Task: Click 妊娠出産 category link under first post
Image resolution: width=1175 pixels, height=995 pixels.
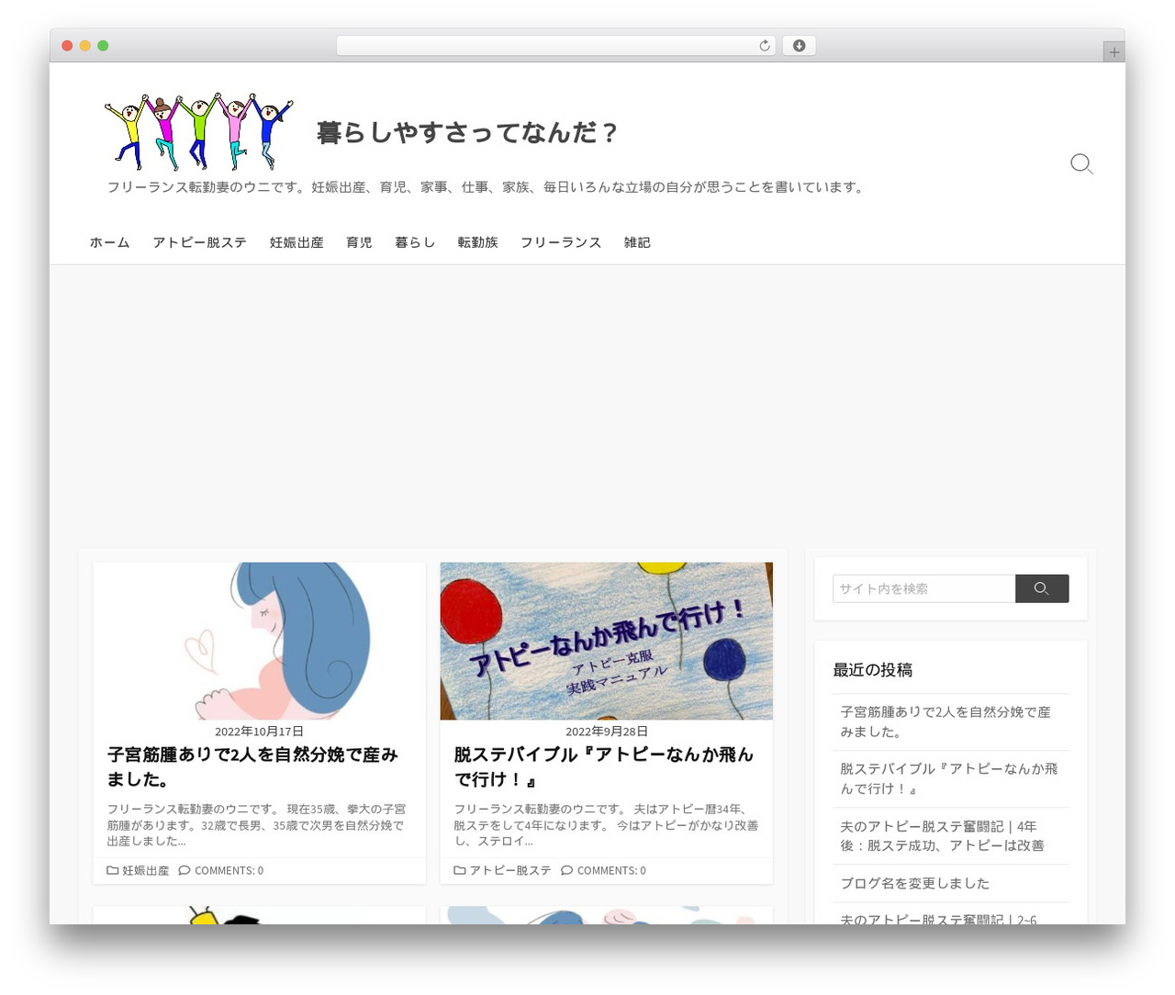Action: point(146,870)
